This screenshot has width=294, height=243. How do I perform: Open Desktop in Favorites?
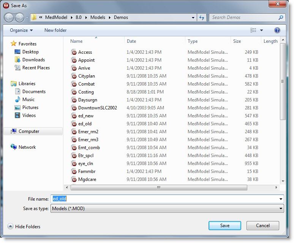point(27,52)
